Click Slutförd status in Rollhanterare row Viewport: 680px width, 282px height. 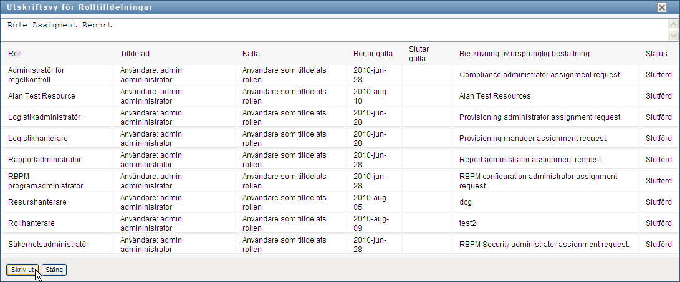pos(659,223)
